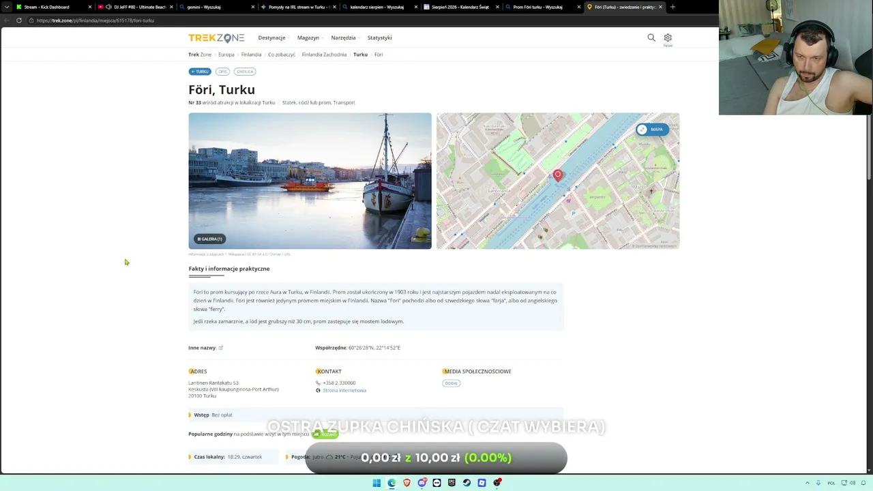Click the TrekZone logo
Image resolution: width=873 pixels, height=491 pixels.
(x=216, y=38)
